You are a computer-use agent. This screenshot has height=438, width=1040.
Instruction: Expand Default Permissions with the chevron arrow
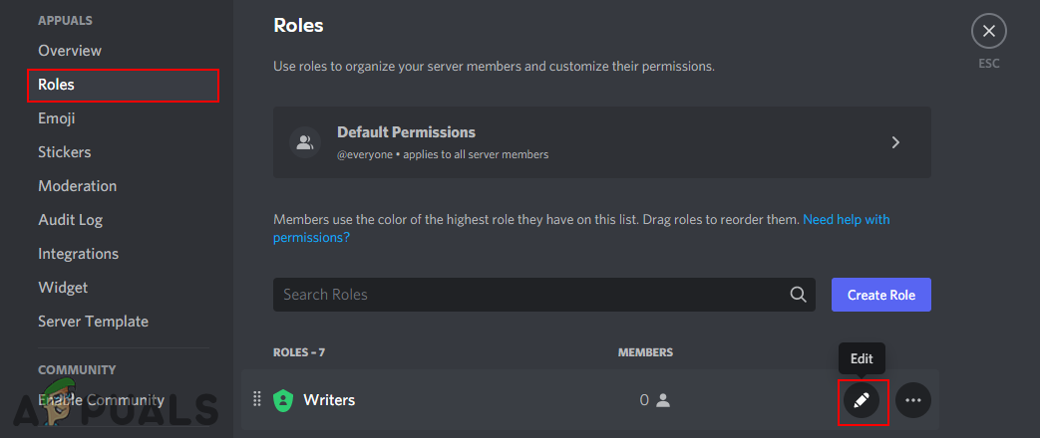[x=895, y=141]
